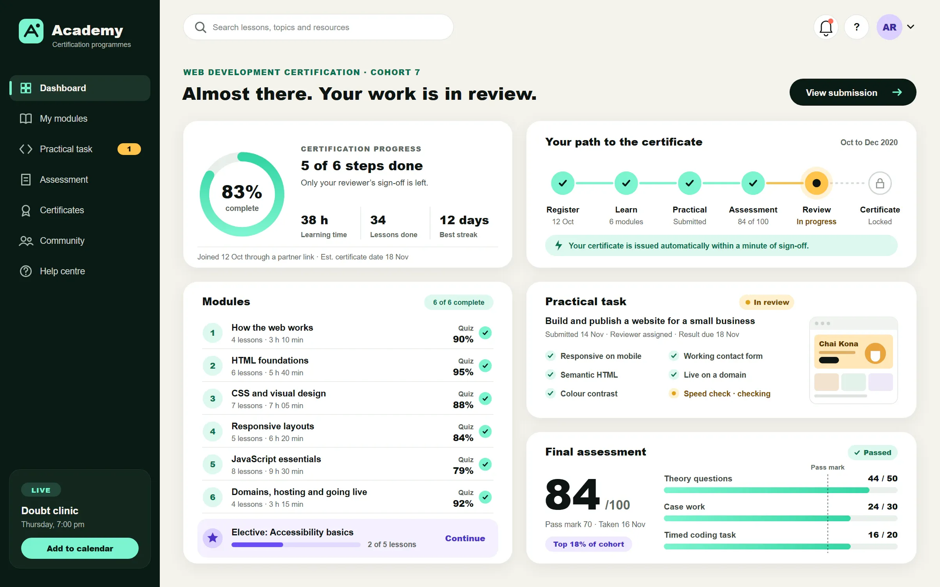Image resolution: width=940 pixels, height=587 pixels.
Task: Open Dashboard in the sidebar
Action: (80, 88)
